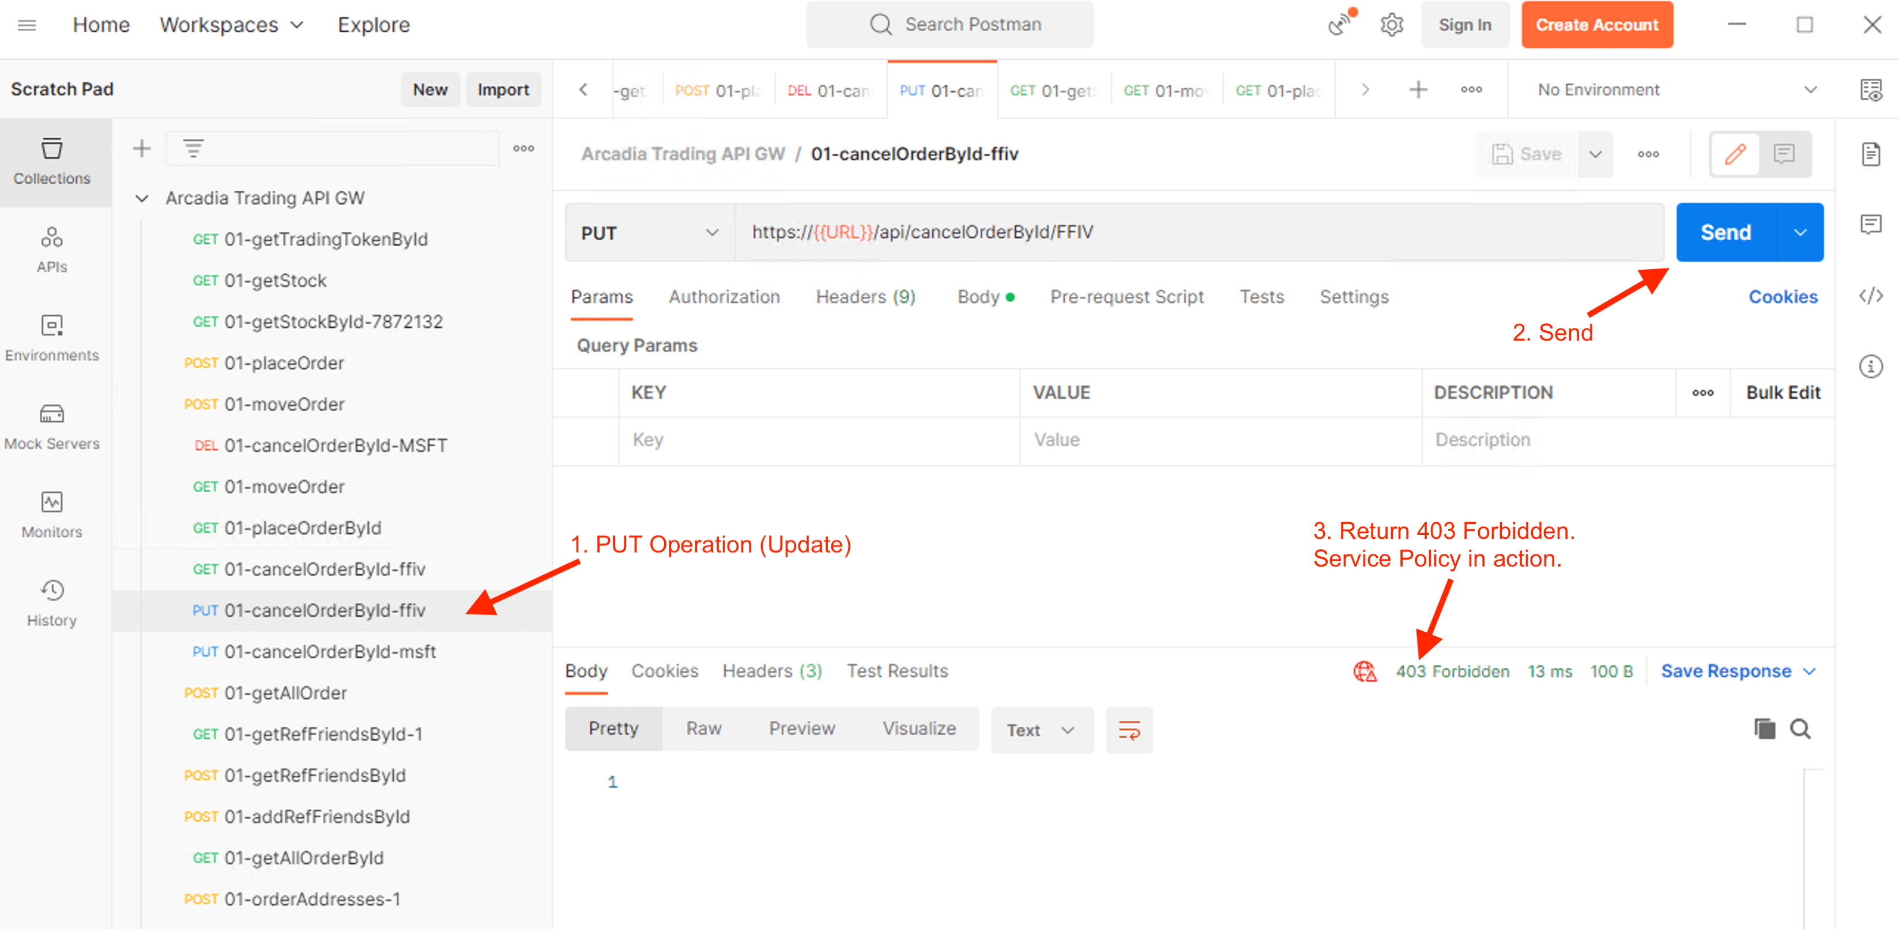Open the PUT method dropdown

[650, 233]
